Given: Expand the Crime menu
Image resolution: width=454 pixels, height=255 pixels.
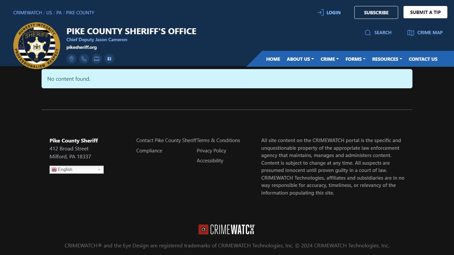Looking at the screenshot, I should pos(330,59).
